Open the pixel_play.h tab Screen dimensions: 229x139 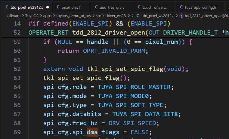(71, 7)
